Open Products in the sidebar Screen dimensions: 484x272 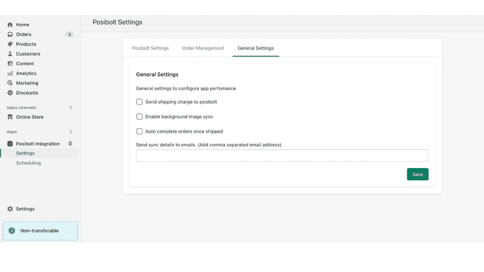point(26,44)
